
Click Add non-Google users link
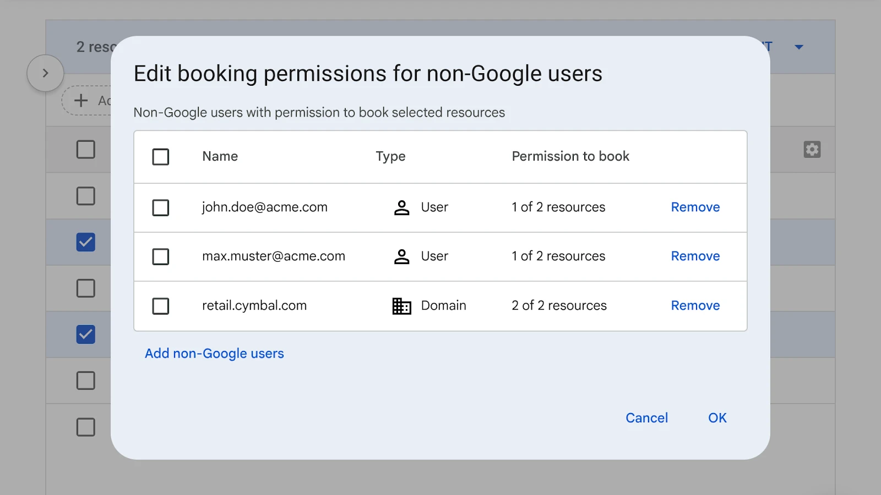click(214, 354)
